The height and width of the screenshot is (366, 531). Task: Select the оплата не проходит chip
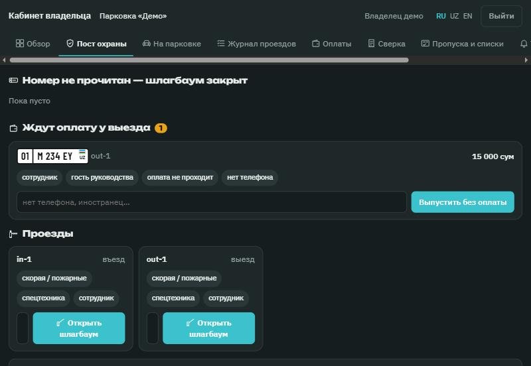pyautogui.click(x=180, y=177)
